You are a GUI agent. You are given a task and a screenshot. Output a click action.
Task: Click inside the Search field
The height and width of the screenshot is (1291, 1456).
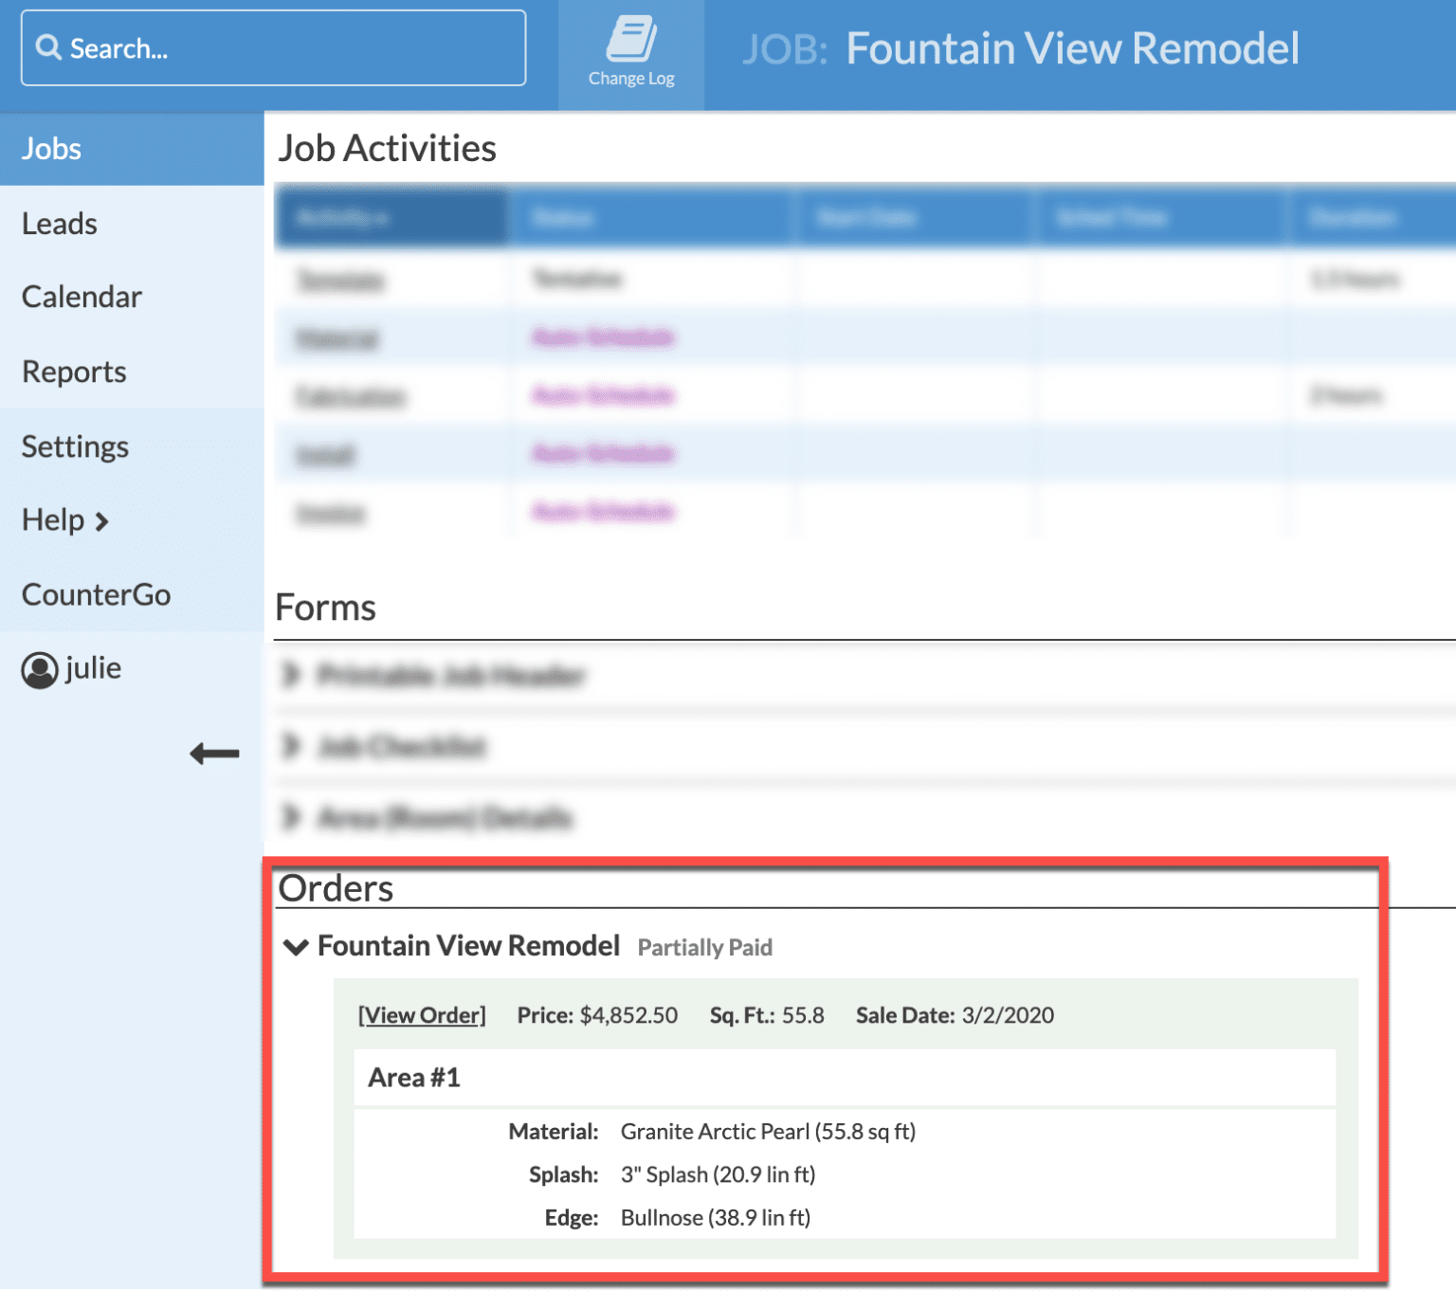point(273,47)
